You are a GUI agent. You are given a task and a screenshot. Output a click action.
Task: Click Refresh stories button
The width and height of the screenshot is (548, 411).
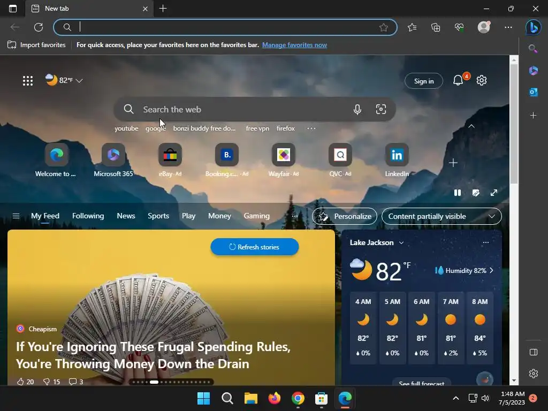[x=254, y=247]
